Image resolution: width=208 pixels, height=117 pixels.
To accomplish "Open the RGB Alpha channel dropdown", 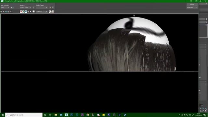I will pyautogui.click(x=42, y=12).
